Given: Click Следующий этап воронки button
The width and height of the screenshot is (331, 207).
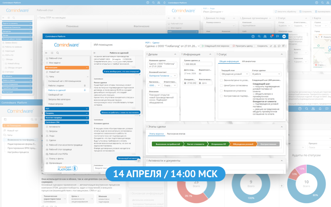Looking at the screenshot, I should pos(215,46).
